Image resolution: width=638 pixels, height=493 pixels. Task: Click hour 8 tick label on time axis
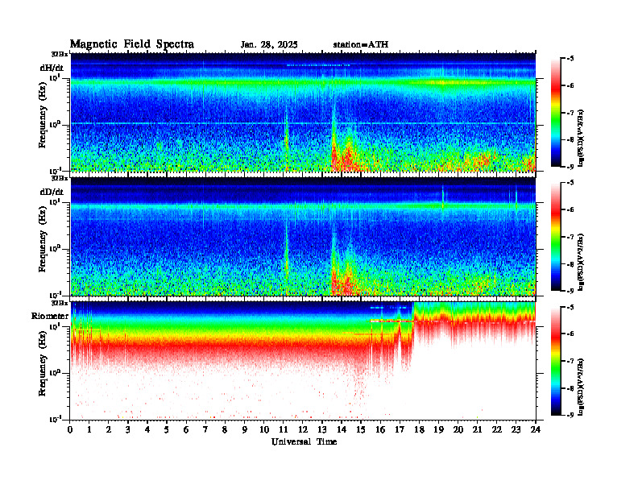225,430
